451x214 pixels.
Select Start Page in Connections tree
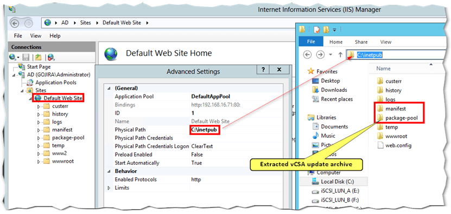(39, 67)
